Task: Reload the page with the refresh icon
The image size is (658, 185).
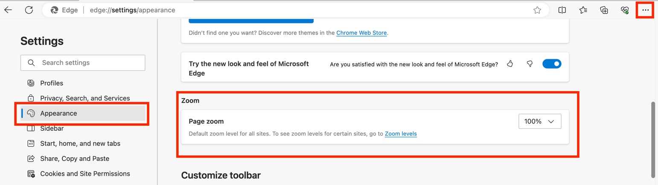Action: tap(29, 10)
